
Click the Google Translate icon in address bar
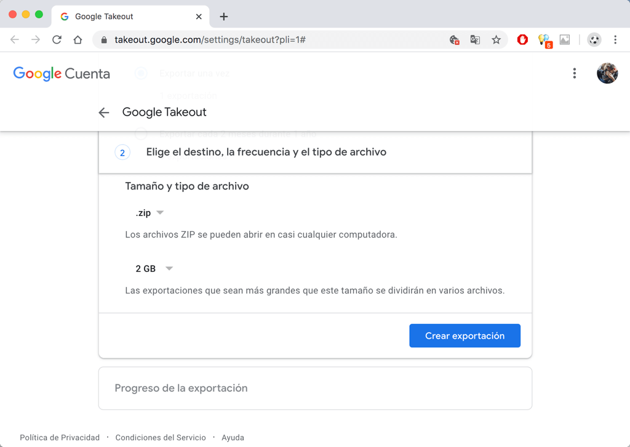475,40
